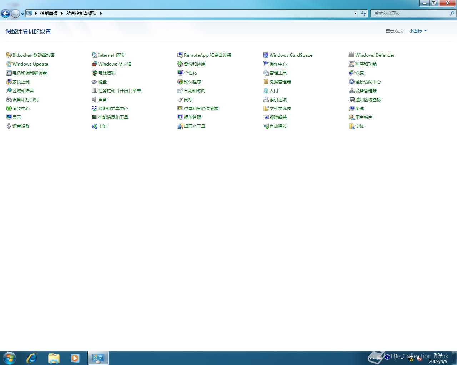Open the 文件夹选项 icon
Screen dimensions: 457x365
tap(266, 108)
